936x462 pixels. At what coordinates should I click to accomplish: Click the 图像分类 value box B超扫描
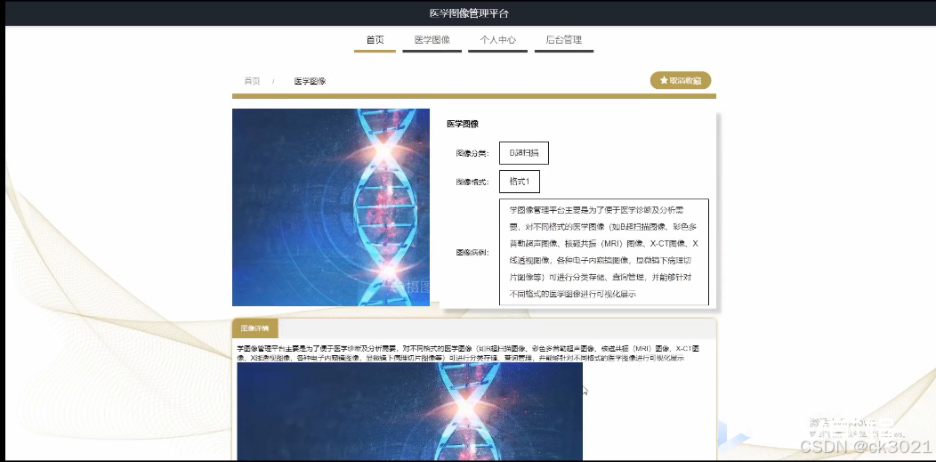tap(523, 153)
